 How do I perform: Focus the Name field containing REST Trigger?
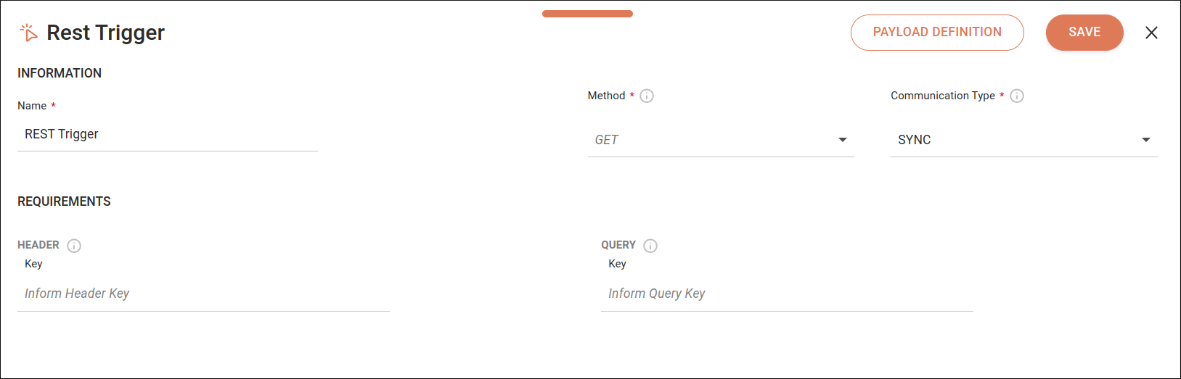click(167, 135)
